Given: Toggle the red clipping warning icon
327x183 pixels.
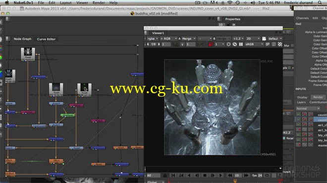Looking at the screenshot, I should pos(211,44).
